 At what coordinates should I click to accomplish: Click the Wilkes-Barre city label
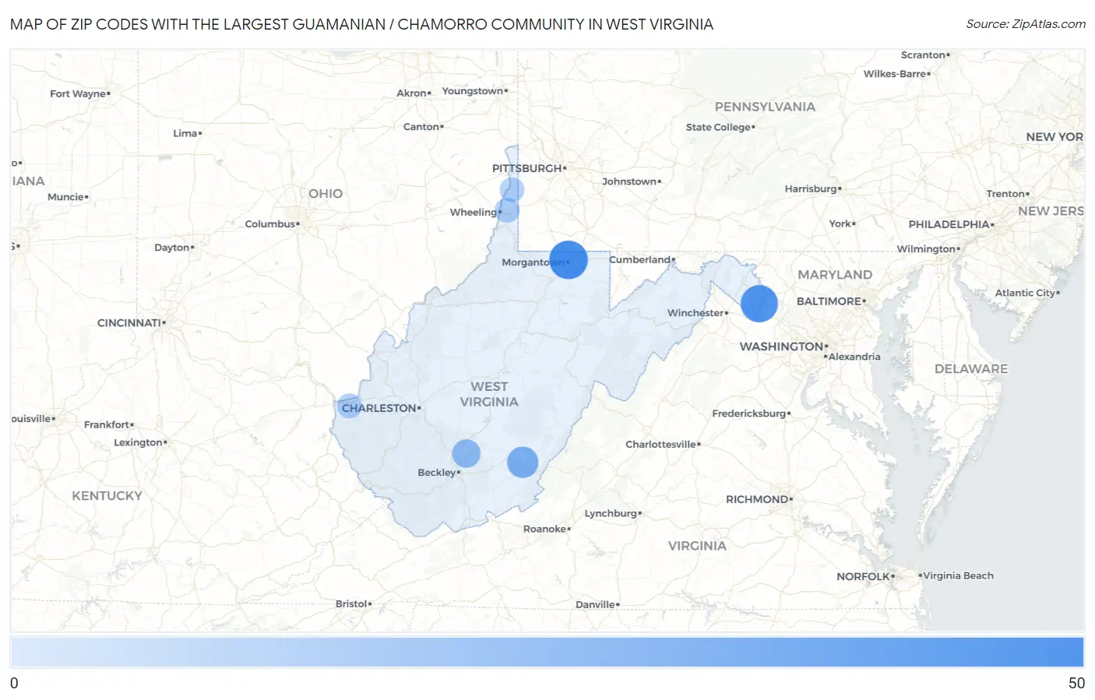895,74
